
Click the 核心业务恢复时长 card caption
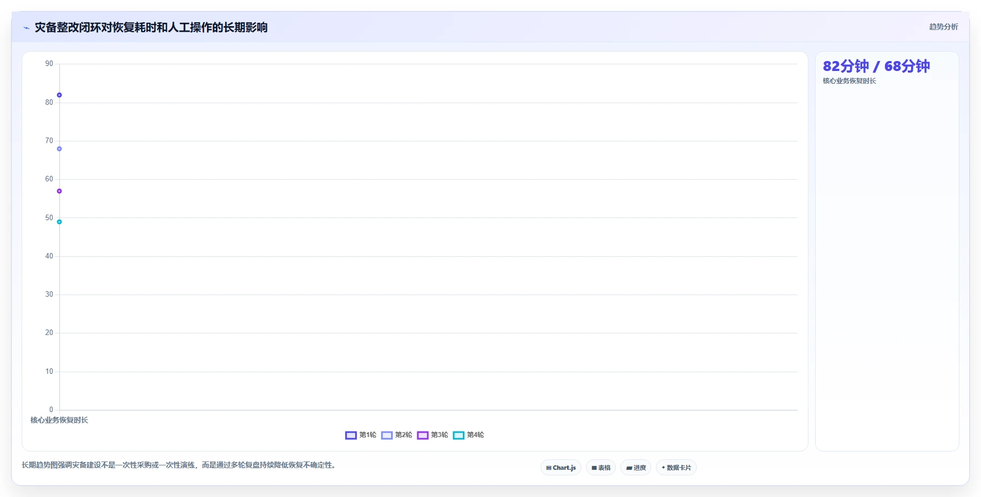[849, 81]
